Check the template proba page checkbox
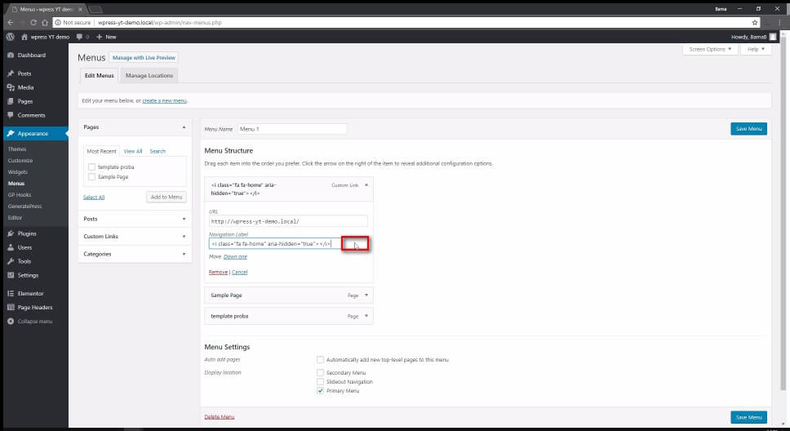The image size is (790, 431). click(91, 167)
